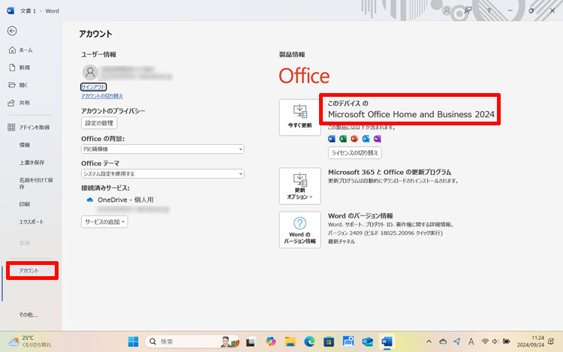Open Microsoft Edge from the taskbar

[309, 341]
